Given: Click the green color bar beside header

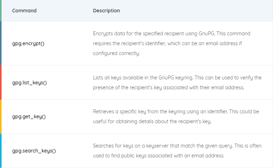Looking at the screenshot, I should (1, 11).
